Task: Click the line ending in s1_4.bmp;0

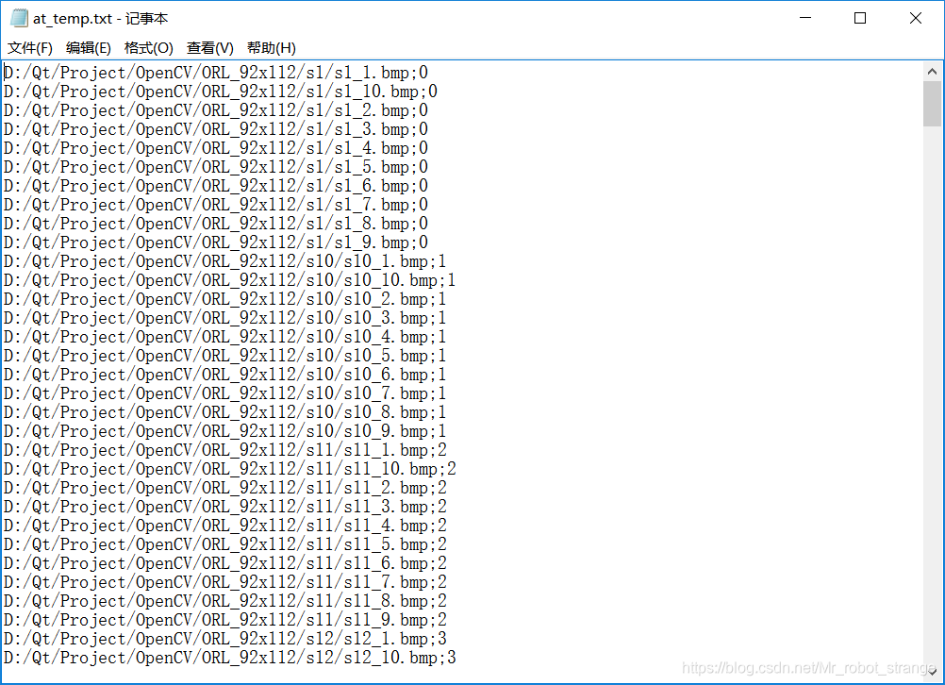Action: tap(216, 148)
